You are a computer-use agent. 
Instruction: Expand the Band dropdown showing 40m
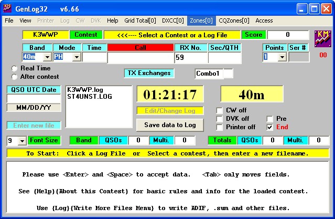47,57
